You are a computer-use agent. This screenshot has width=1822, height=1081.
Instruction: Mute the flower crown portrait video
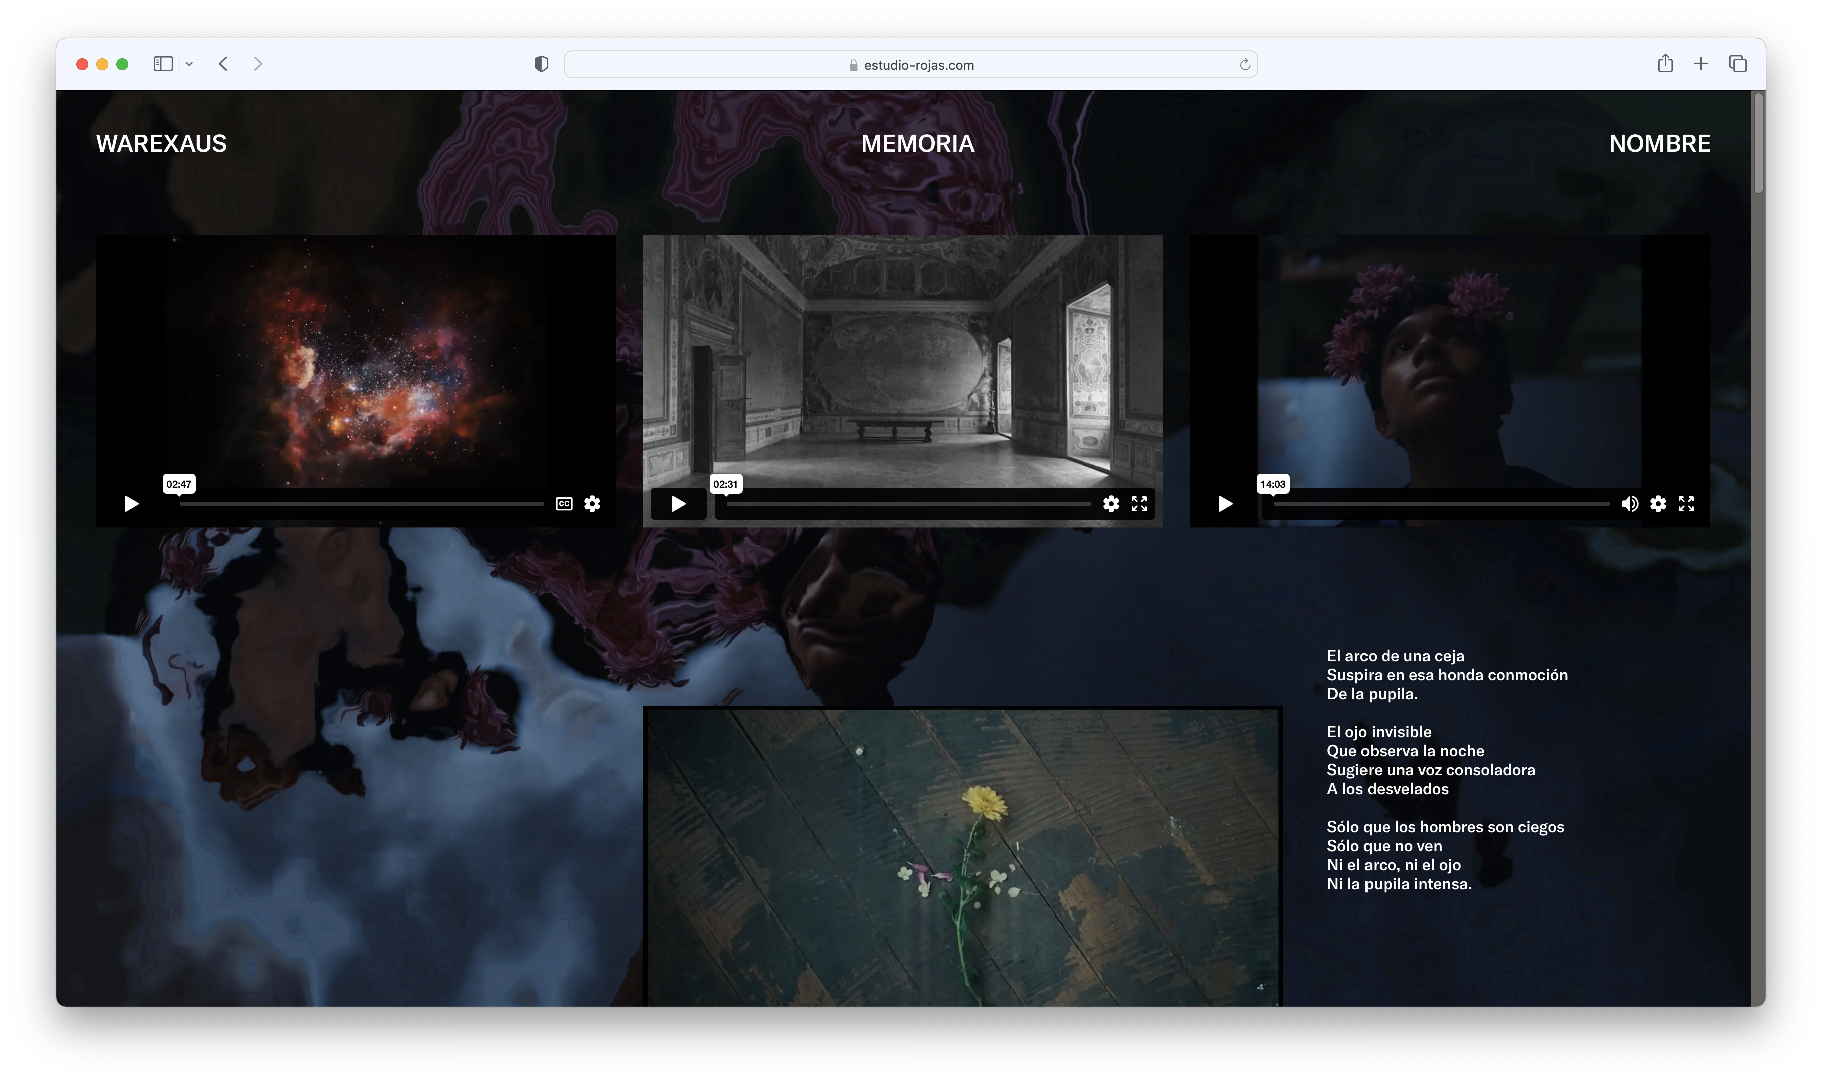pos(1630,504)
